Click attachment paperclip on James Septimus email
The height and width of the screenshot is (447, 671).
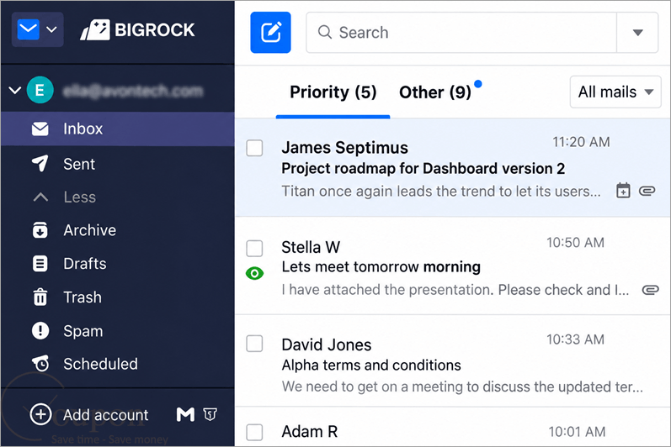point(647,191)
